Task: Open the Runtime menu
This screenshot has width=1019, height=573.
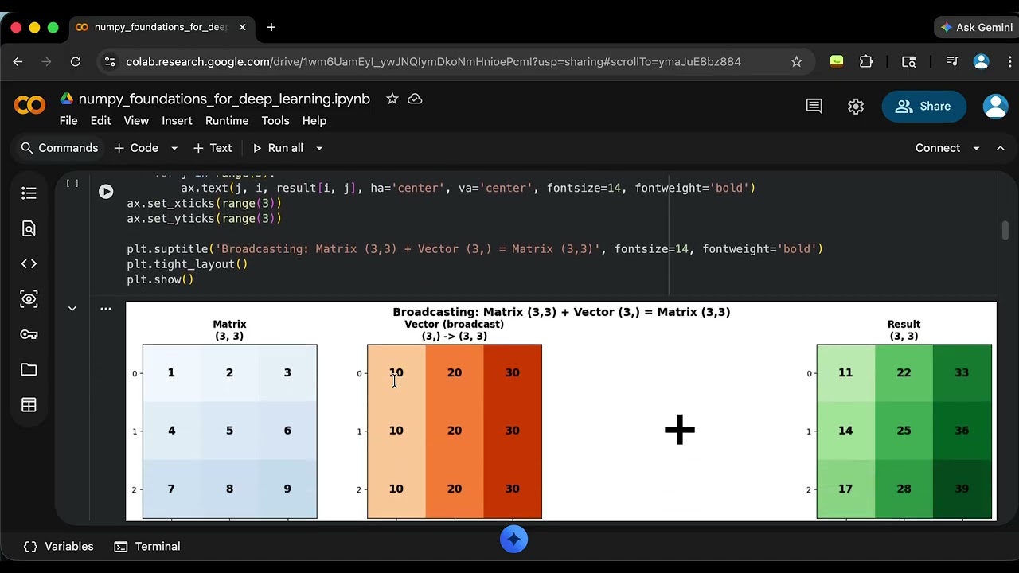Action: tap(227, 121)
